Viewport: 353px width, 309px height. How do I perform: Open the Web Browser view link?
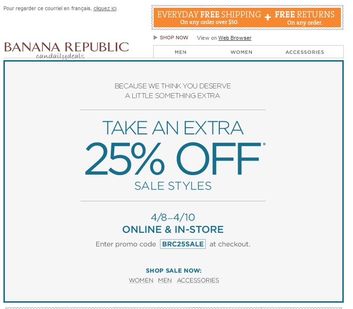[235, 38]
